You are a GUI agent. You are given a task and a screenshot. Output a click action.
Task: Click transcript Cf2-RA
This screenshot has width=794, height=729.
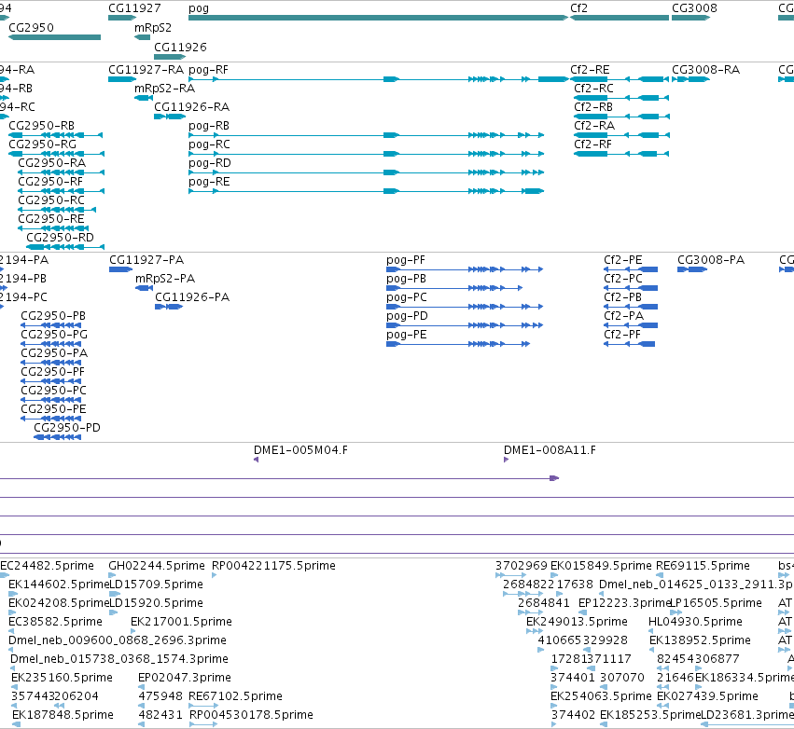pyautogui.click(x=621, y=135)
